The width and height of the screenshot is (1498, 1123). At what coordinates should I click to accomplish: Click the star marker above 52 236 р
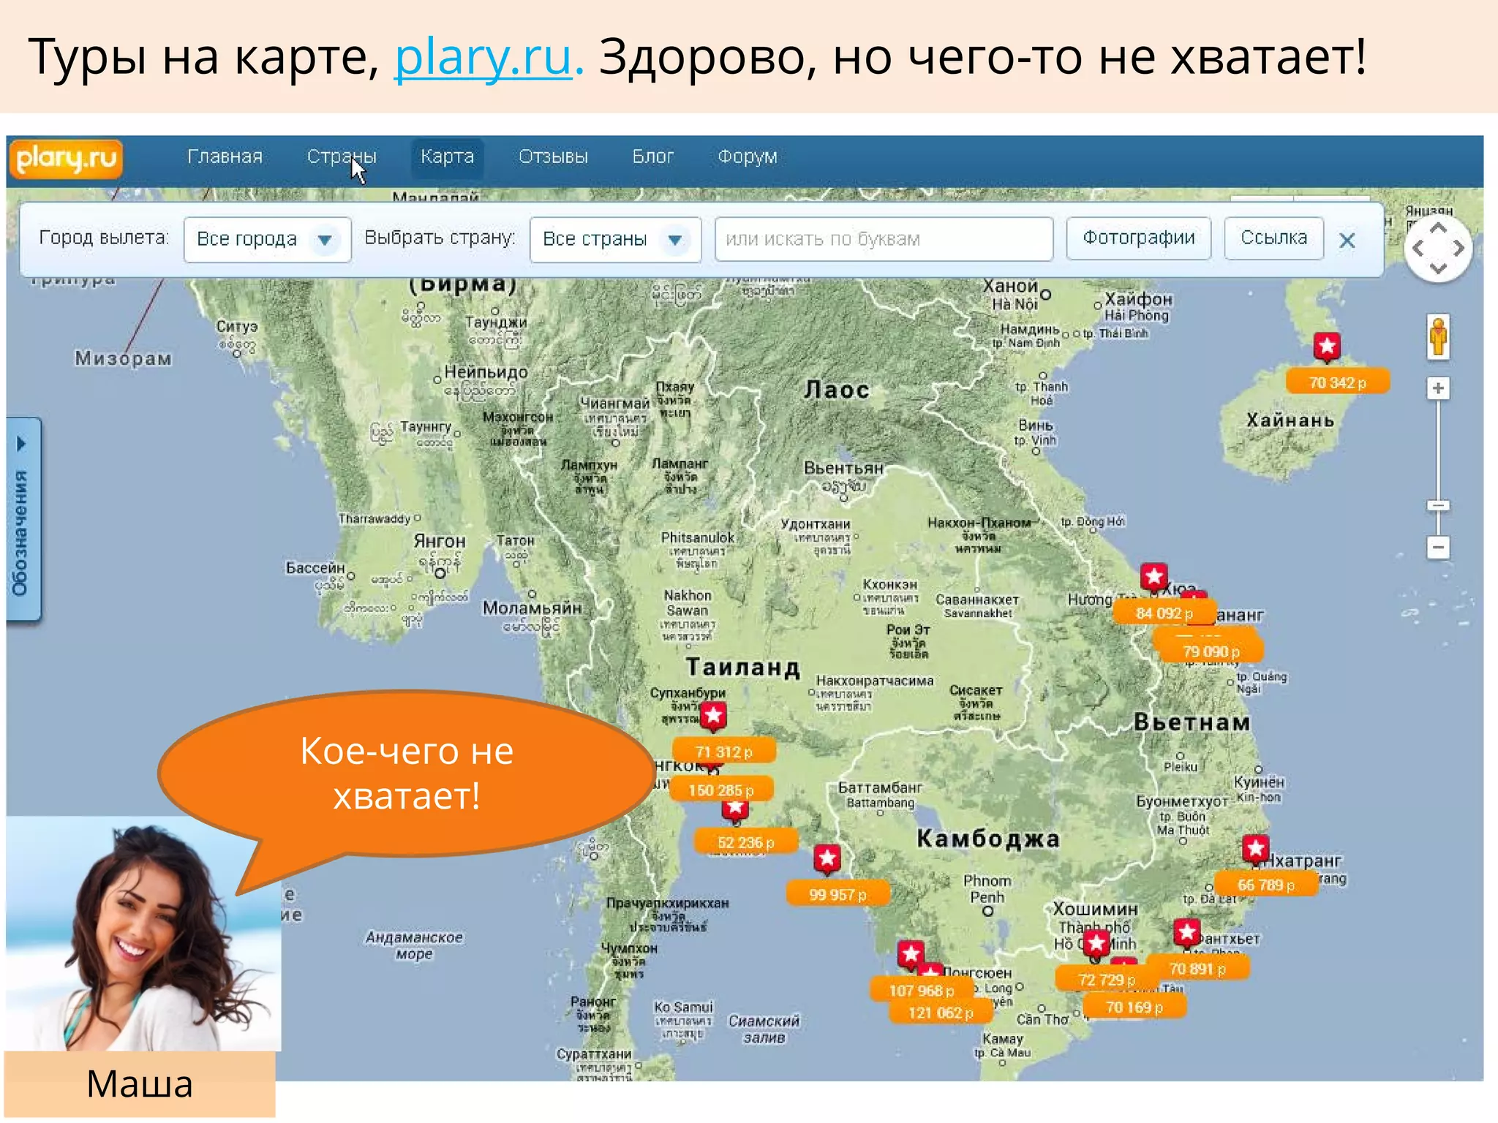point(735,809)
